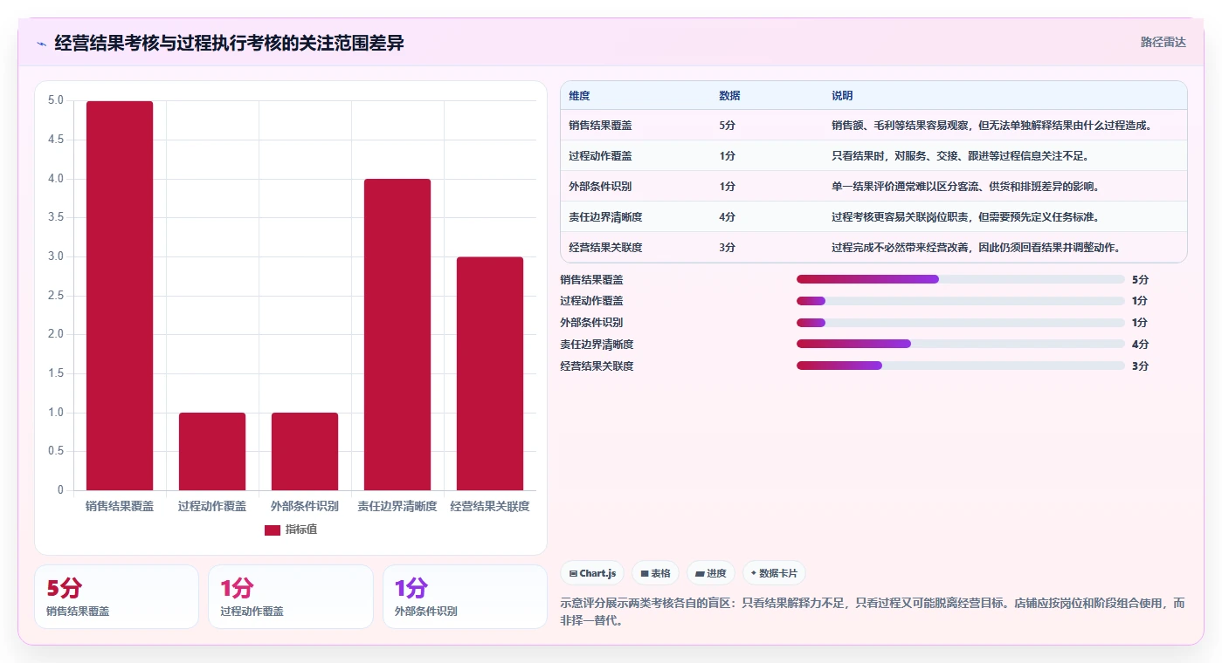Click the 经营结果关联度 x-axis label

pyautogui.click(x=490, y=506)
